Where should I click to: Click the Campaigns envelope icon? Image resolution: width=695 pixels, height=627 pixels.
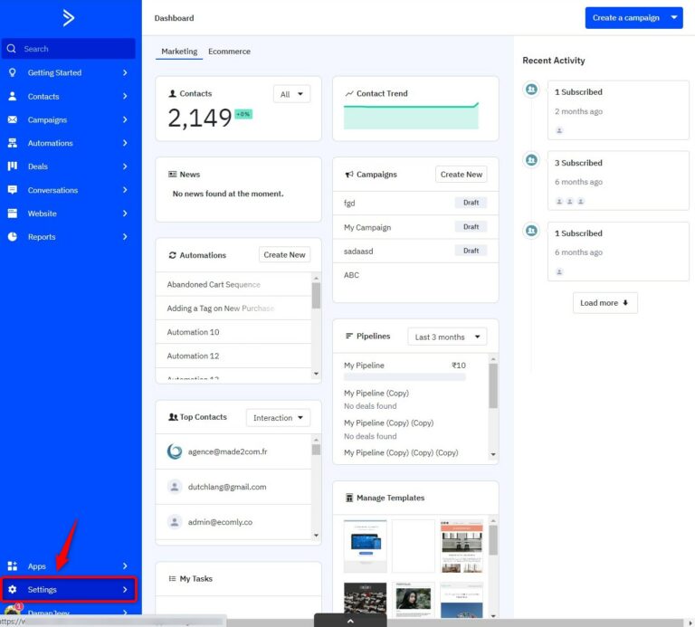tap(13, 119)
